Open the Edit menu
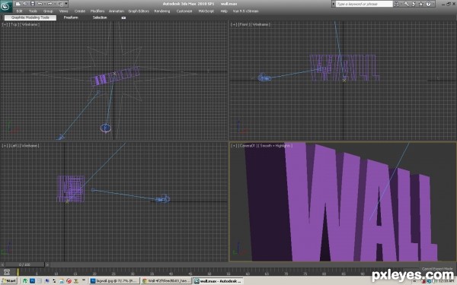Screen dimensions: 457x285 (x=20, y=11)
